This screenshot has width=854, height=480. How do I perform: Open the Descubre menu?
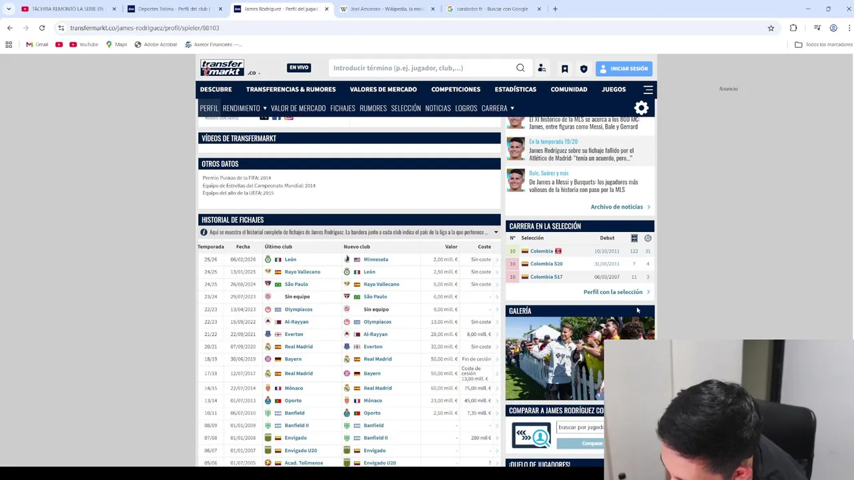point(216,89)
